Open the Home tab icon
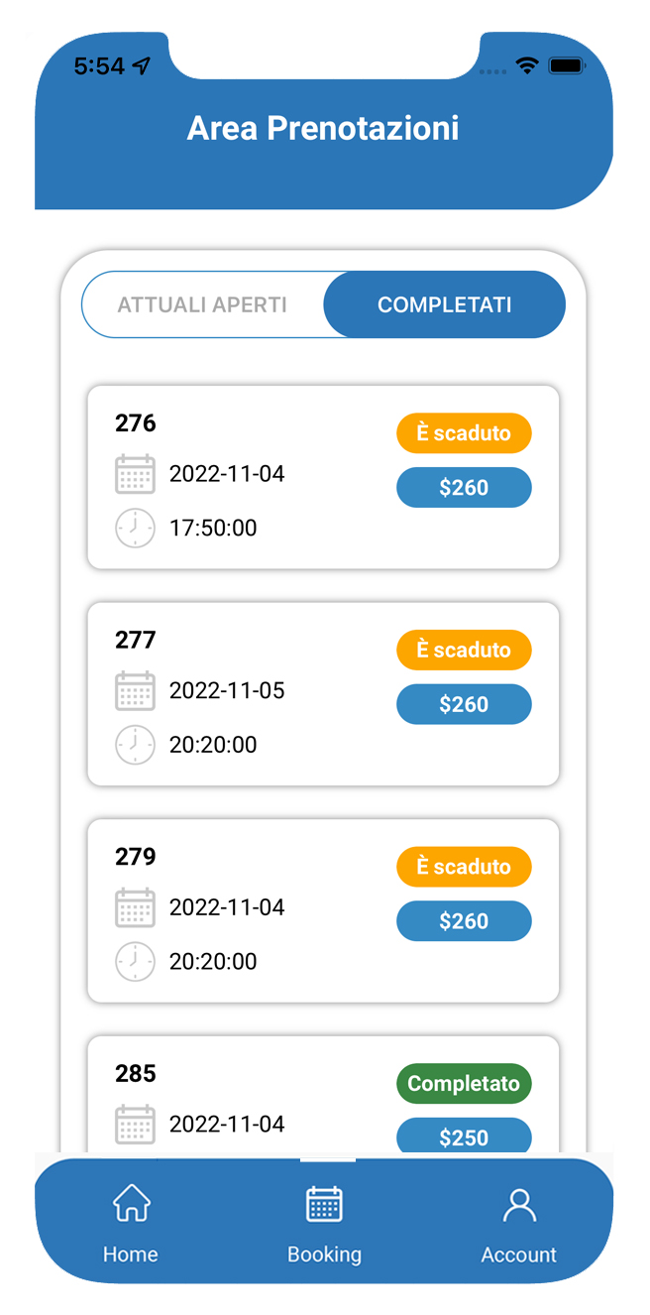Viewport: 650px width, 1315px height. [131, 1204]
